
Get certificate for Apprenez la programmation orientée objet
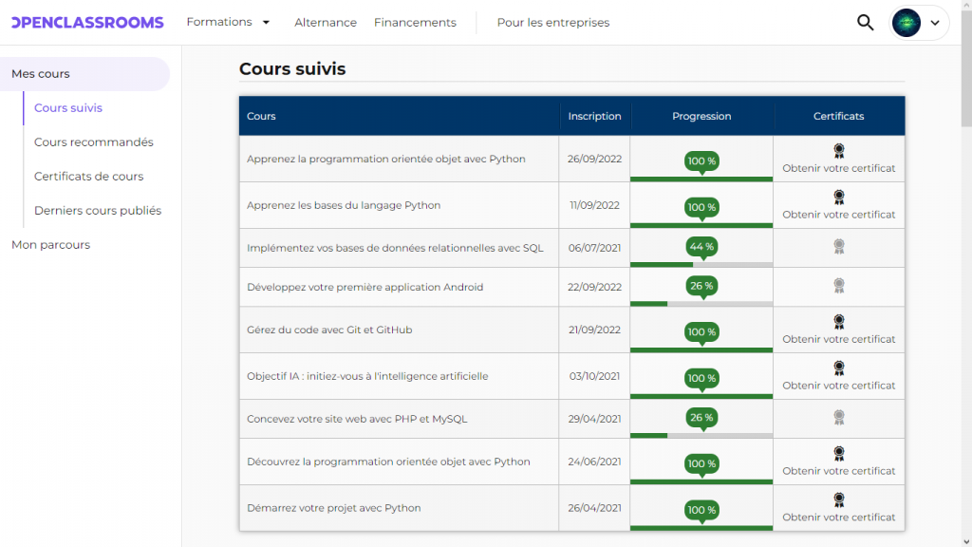pyautogui.click(x=839, y=168)
